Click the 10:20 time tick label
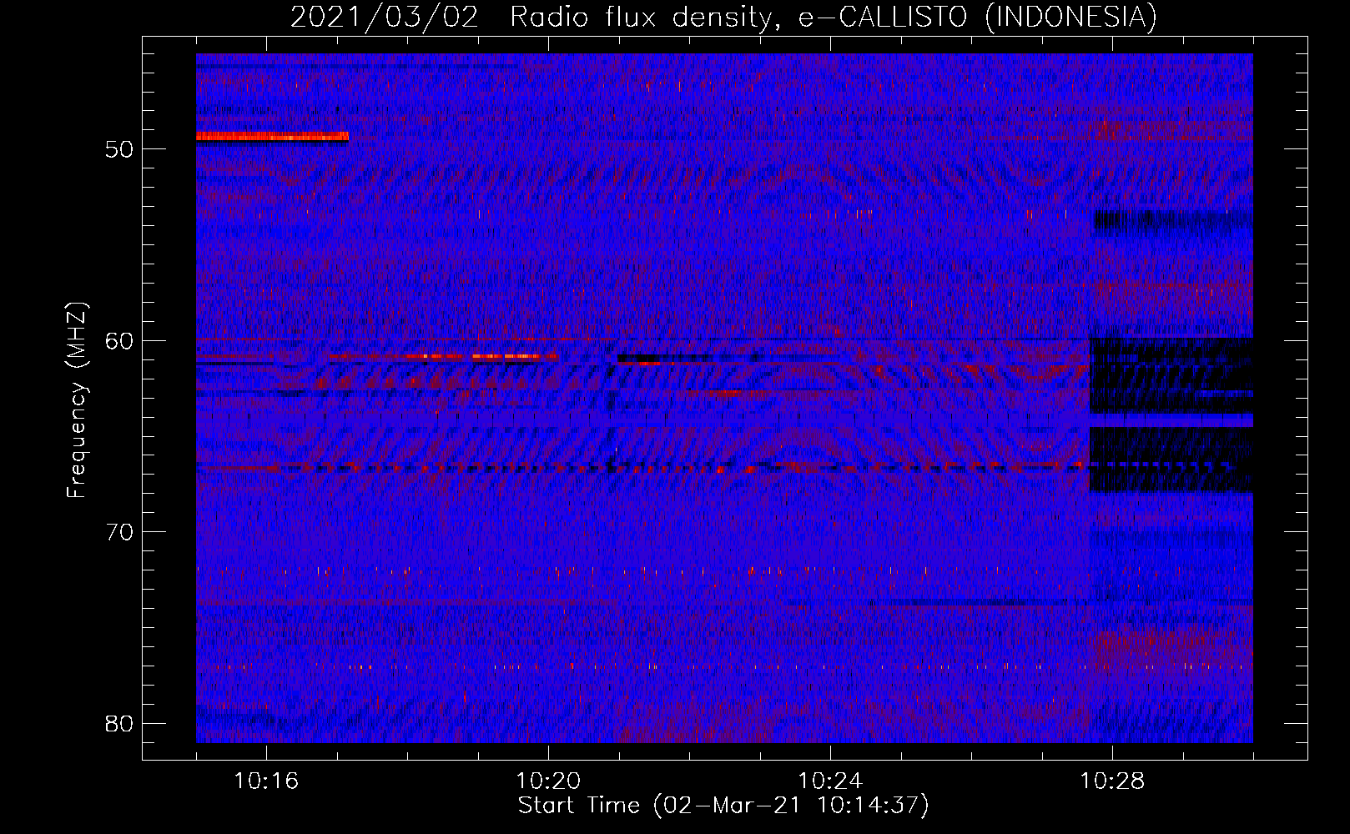Image resolution: width=1350 pixels, height=834 pixels. click(x=548, y=781)
